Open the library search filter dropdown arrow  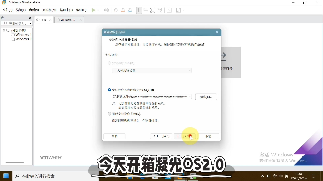tap(31, 23)
